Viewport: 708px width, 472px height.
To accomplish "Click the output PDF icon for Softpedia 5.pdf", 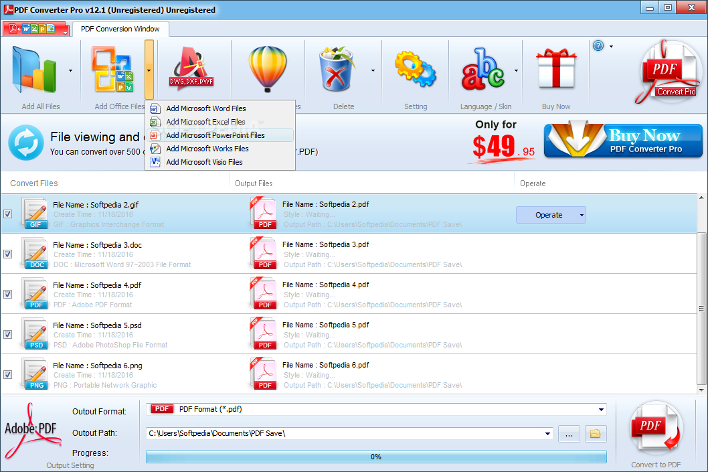I will 263,334.
